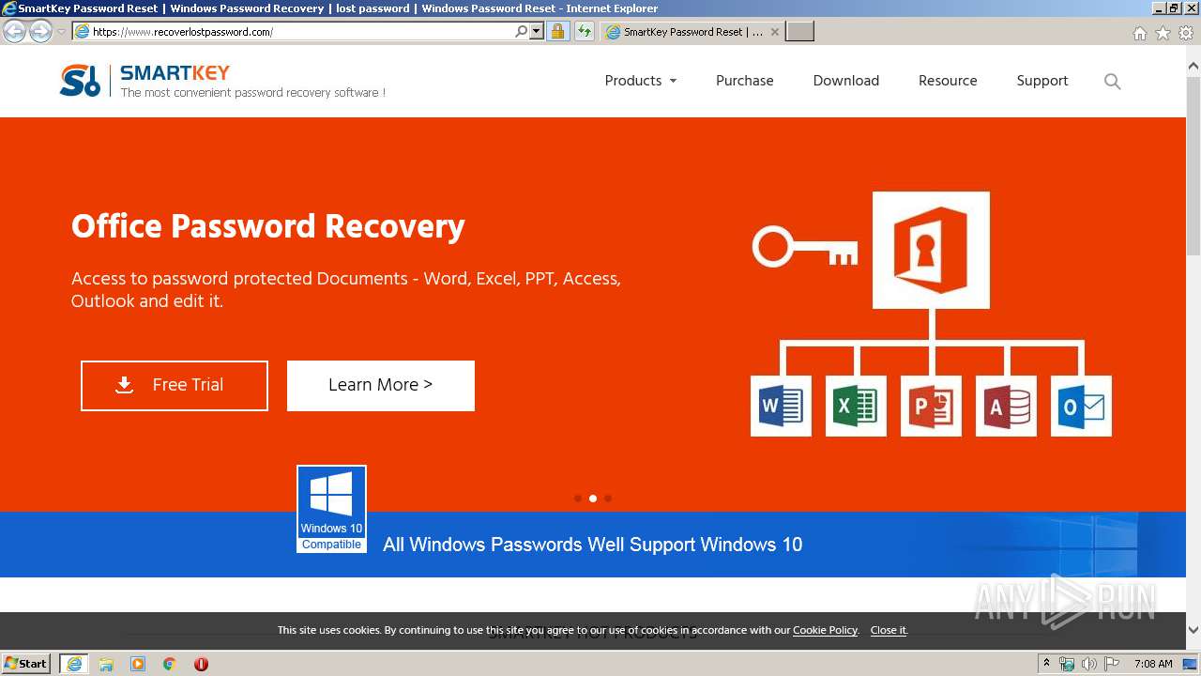Open the browser Home icon
The height and width of the screenshot is (676, 1201).
[1139, 33]
